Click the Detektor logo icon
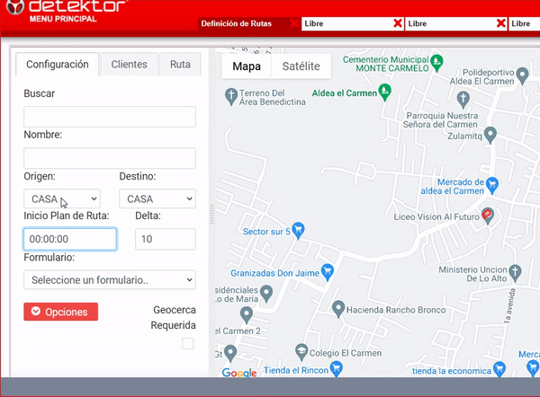 [14, 7]
